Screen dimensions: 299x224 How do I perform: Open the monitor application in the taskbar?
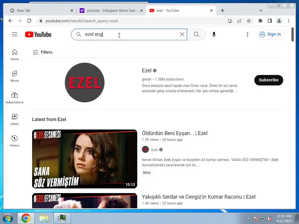tap(62, 218)
